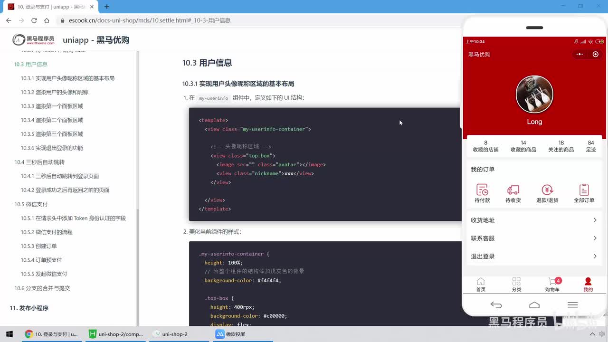Screen dimensions: 608x342
Task: Tap the 待付款 order icon
Action: coord(482,190)
